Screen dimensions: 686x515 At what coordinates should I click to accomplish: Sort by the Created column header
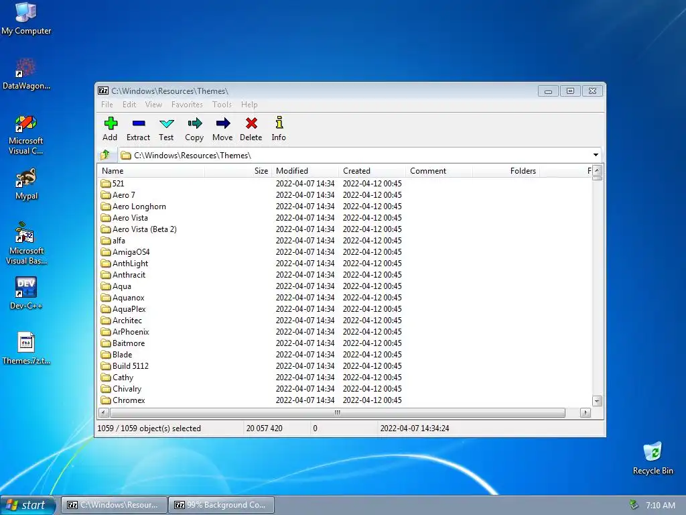point(372,171)
